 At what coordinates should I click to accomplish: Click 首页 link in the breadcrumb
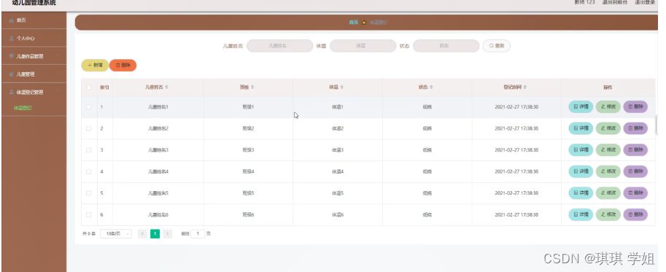[x=353, y=23]
